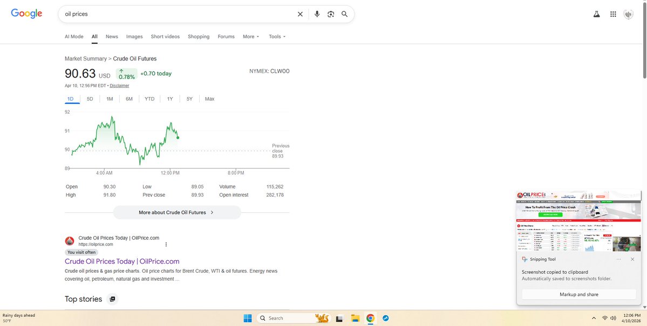The image size is (647, 326).
Task: Select the 1Y chart range
Action: [170, 99]
